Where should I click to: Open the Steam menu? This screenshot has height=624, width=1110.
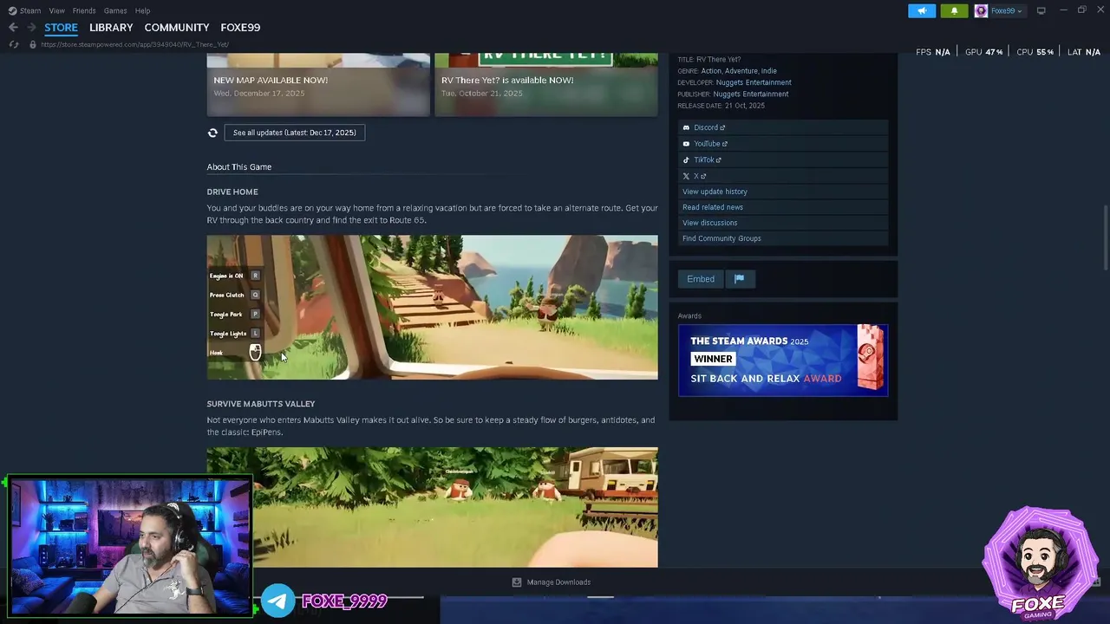(x=30, y=10)
